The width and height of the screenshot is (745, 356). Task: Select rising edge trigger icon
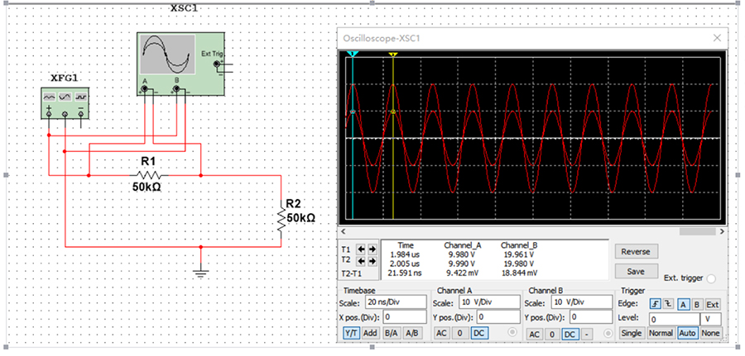coord(656,304)
